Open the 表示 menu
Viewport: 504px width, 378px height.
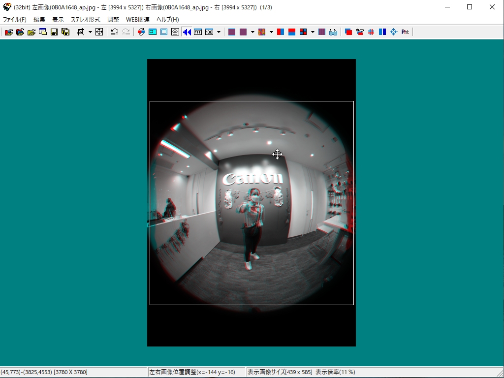(58, 20)
